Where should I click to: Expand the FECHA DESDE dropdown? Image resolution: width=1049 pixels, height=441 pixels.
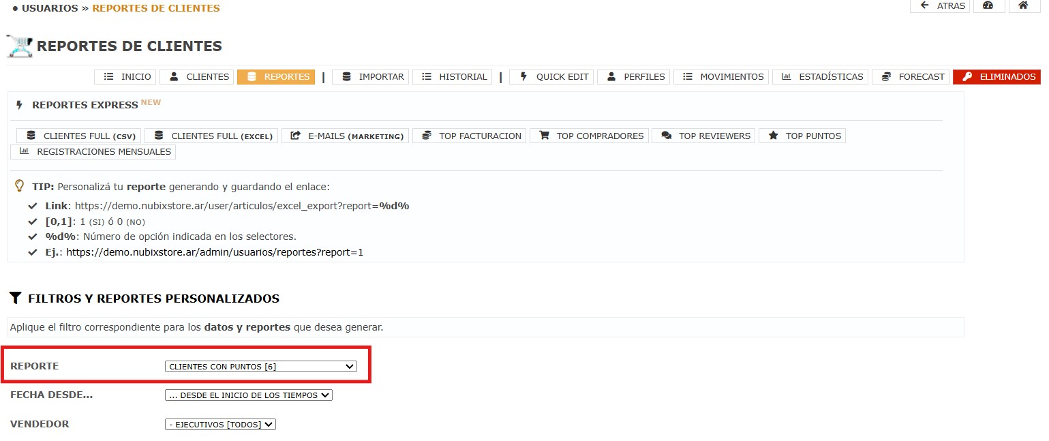point(248,395)
